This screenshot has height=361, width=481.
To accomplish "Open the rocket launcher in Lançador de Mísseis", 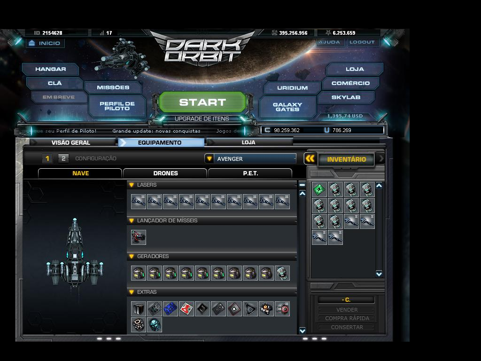I will click(x=138, y=237).
